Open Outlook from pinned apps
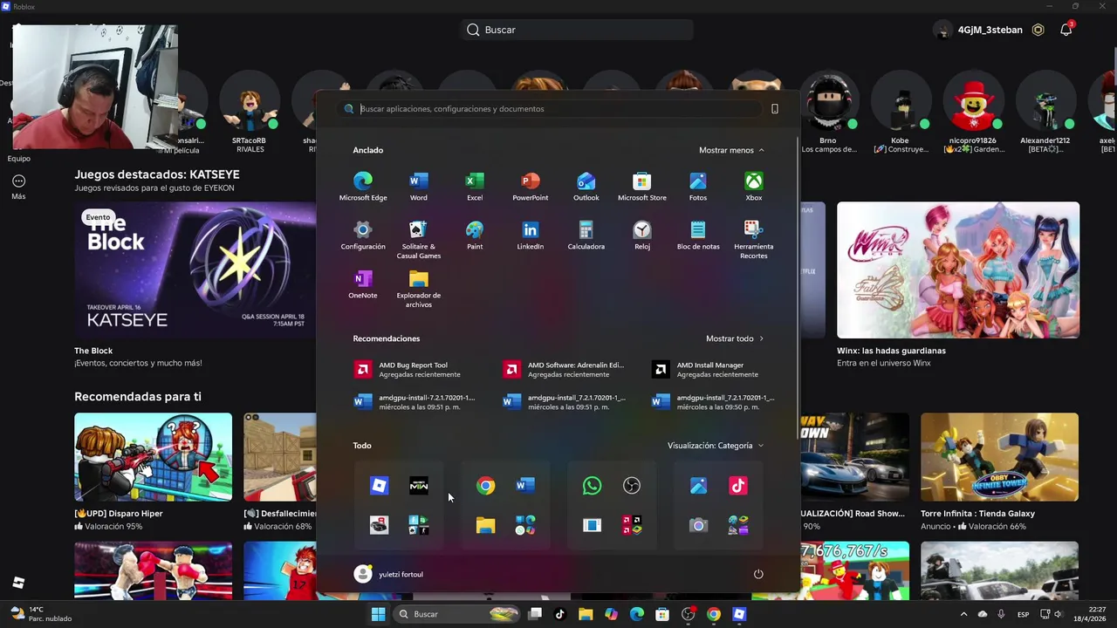Viewport: 1117px width, 628px height. pos(586,187)
